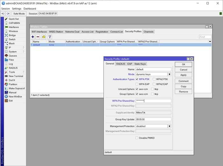Toggle Unicast Ciphers aes ccm checkbox
The image size is (223, 166).
[137, 89]
